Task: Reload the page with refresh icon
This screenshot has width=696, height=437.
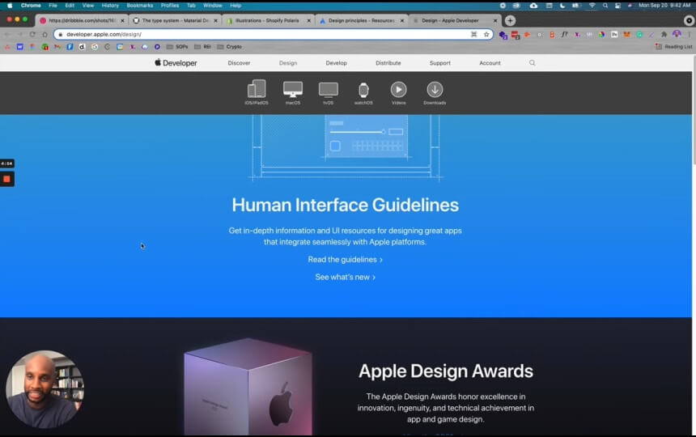Action: [32, 34]
